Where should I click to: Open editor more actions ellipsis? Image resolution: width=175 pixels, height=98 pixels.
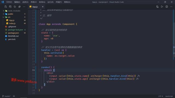tap(171, 7)
